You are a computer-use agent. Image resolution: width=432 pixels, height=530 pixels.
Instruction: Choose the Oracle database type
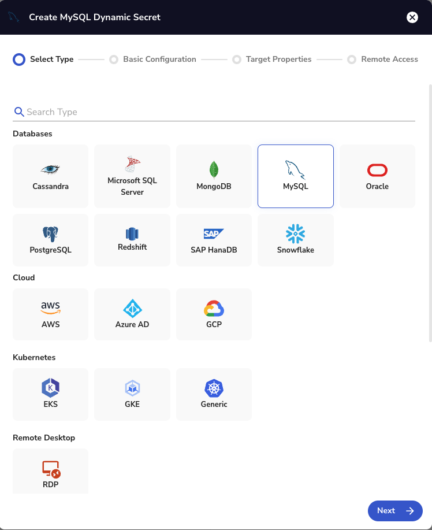[377, 176]
